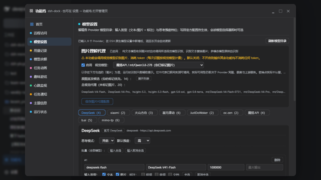The width and height of the screenshot is (321, 180).
Task: Open 心跳监视 in the sidebar
Action: pyautogui.click(x=49, y=85)
